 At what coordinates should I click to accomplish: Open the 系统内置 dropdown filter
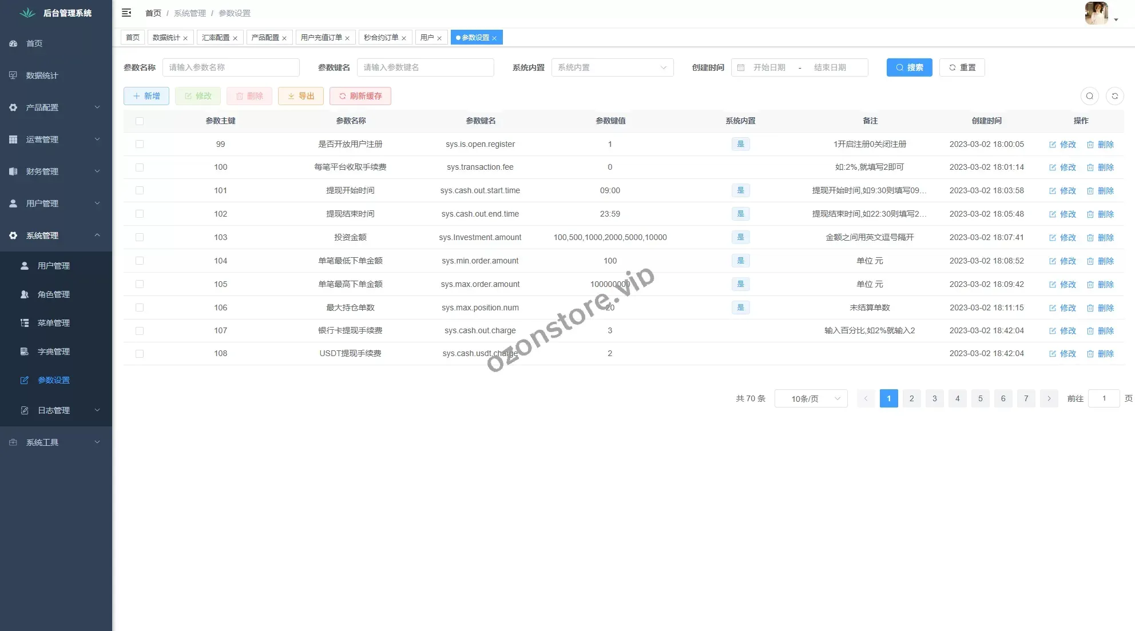612,67
